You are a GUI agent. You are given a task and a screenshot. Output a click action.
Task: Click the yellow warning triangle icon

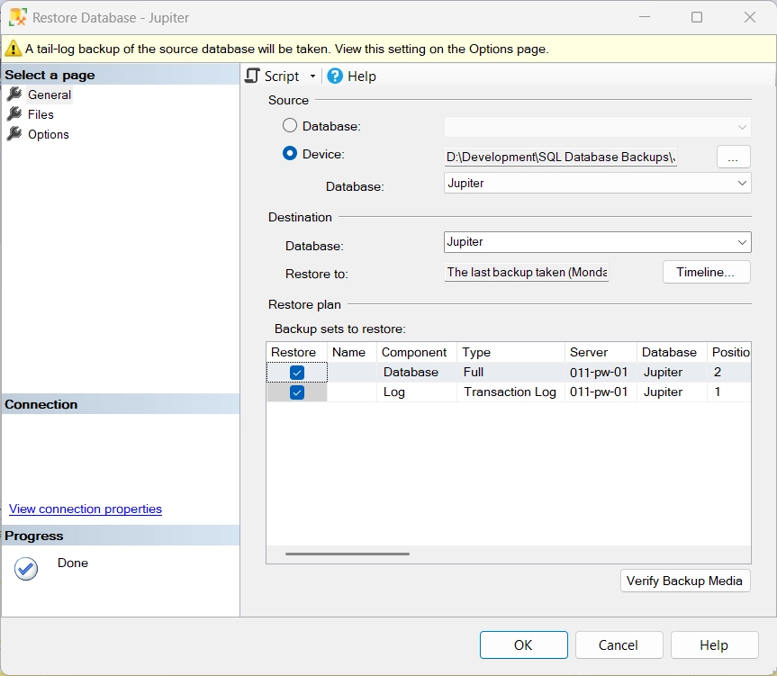(x=14, y=50)
